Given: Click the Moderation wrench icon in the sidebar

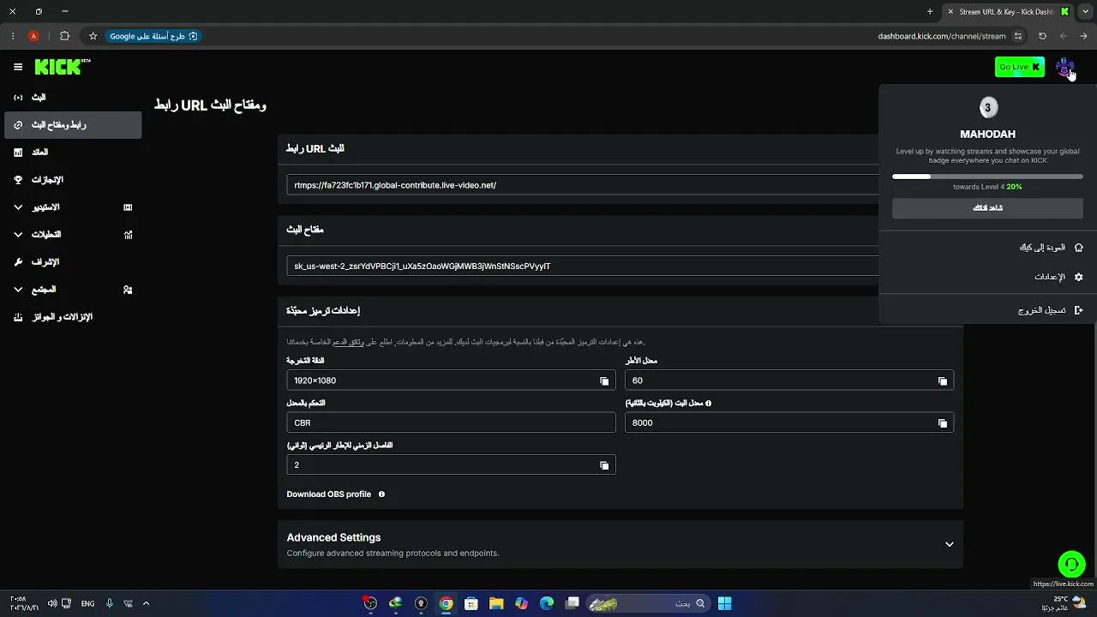Looking at the screenshot, I should 18,262.
